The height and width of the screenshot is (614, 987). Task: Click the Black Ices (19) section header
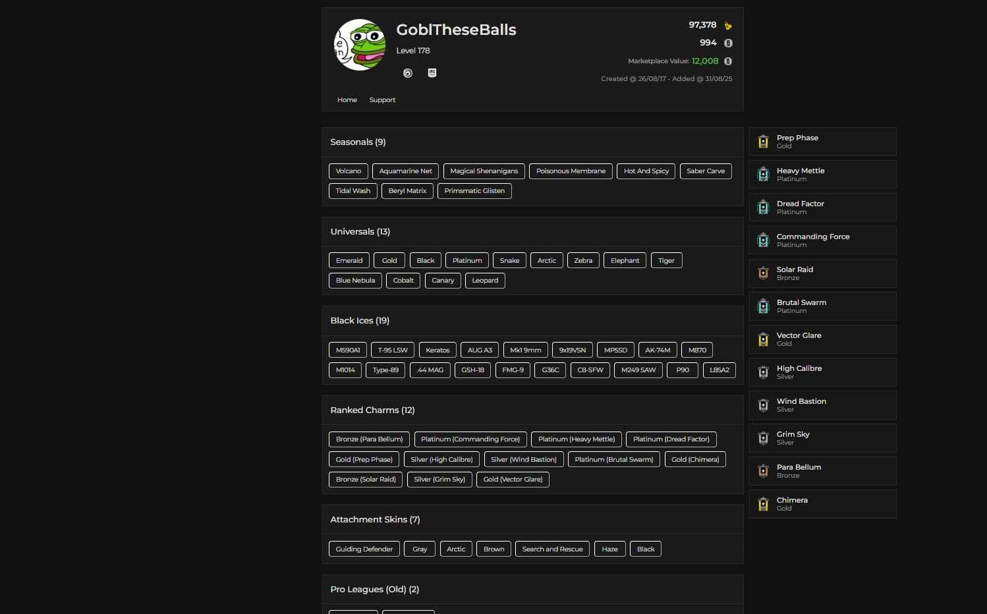[360, 321]
